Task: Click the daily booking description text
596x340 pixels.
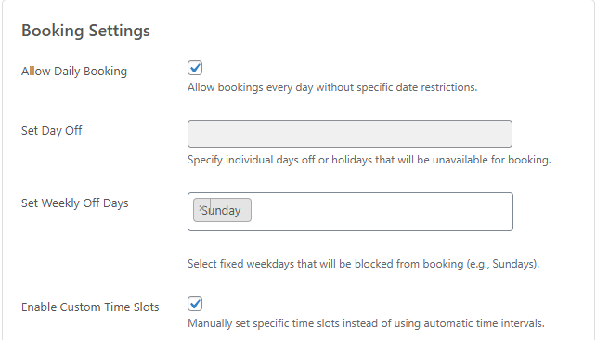Action: pyautogui.click(x=332, y=87)
